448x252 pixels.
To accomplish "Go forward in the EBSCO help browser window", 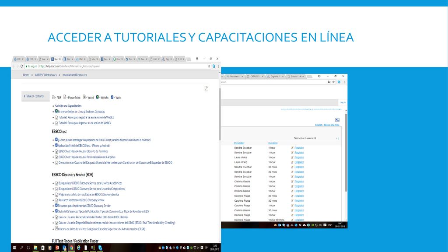I will coord(17,66).
